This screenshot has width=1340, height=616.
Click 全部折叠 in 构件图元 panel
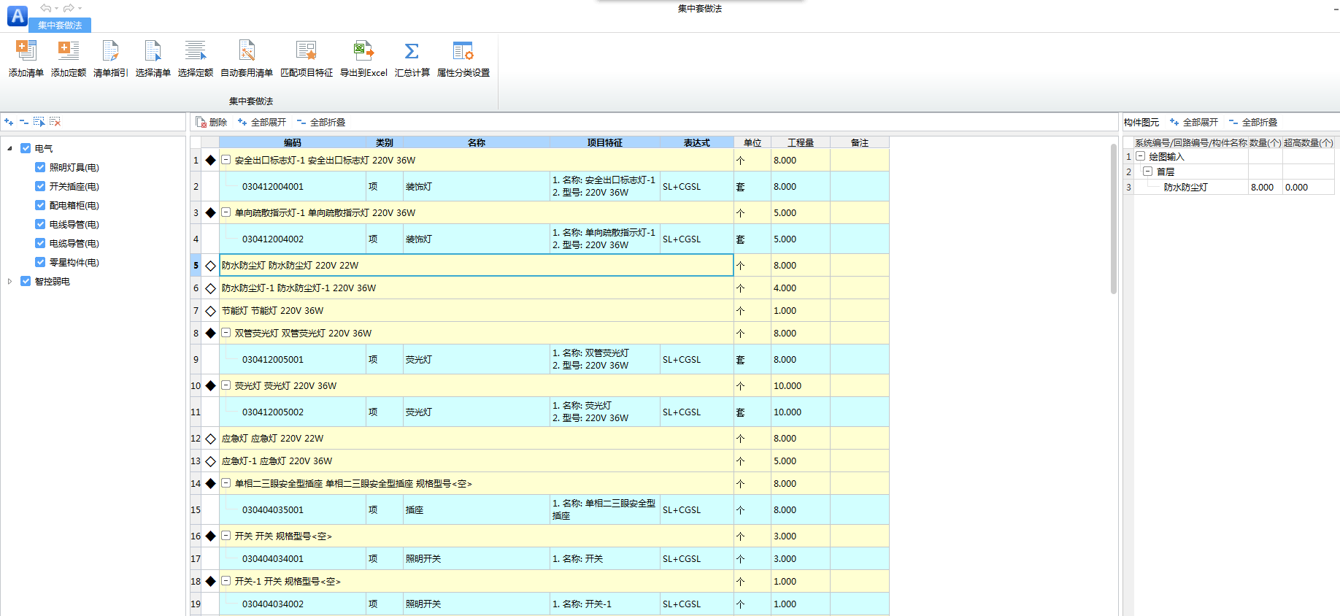click(x=1253, y=122)
